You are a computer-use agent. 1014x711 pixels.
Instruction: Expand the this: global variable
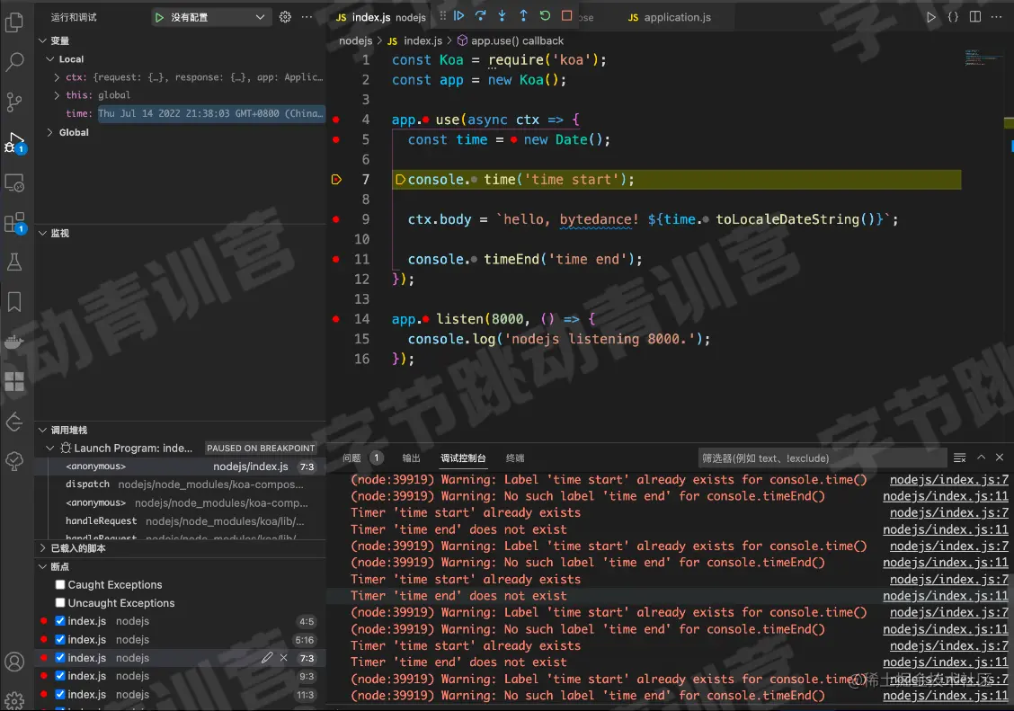(57, 95)
